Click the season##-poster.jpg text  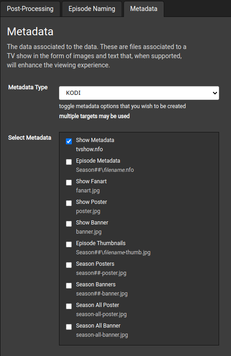[101, 273]
